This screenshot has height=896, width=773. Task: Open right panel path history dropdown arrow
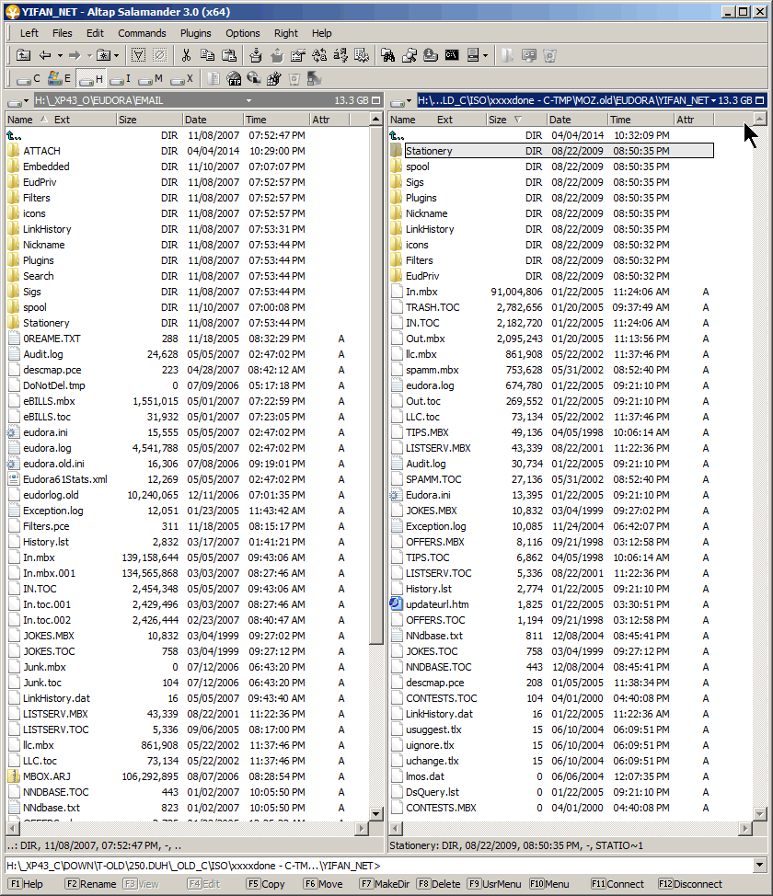713,100
